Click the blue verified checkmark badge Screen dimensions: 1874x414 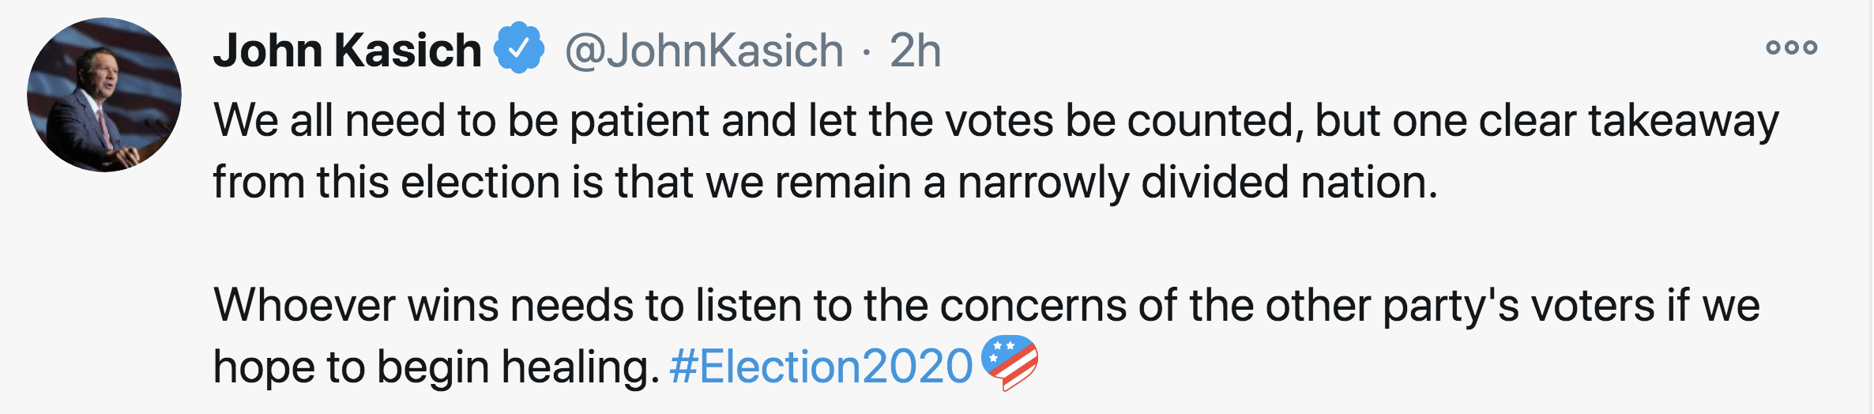coord(519,49)
